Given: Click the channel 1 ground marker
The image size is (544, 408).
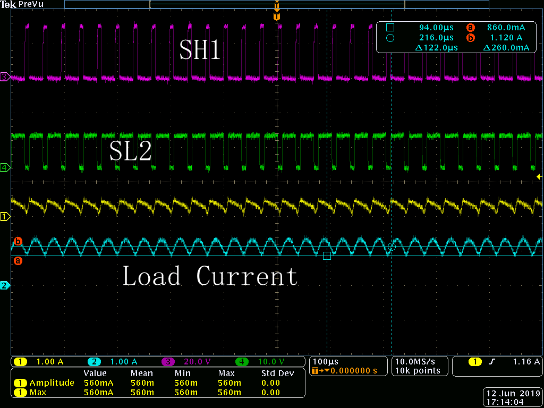Looking at the screenshot, I should pos(4,217).
